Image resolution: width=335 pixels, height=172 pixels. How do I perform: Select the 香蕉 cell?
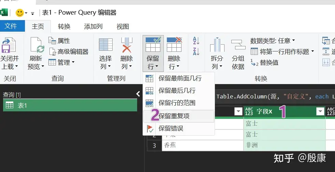point(203,145)
